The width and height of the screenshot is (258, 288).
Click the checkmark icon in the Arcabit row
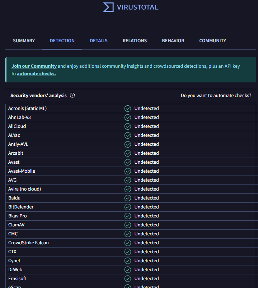tap(128, 153)
